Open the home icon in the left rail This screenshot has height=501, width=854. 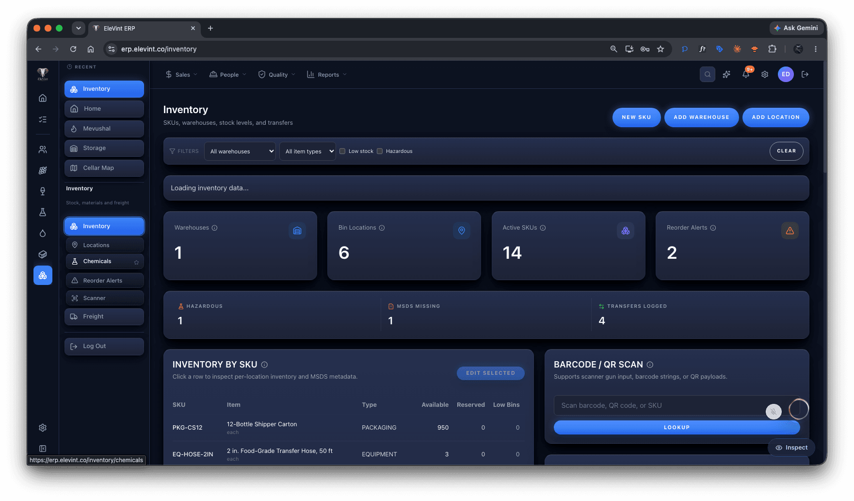tap(43, 98)
